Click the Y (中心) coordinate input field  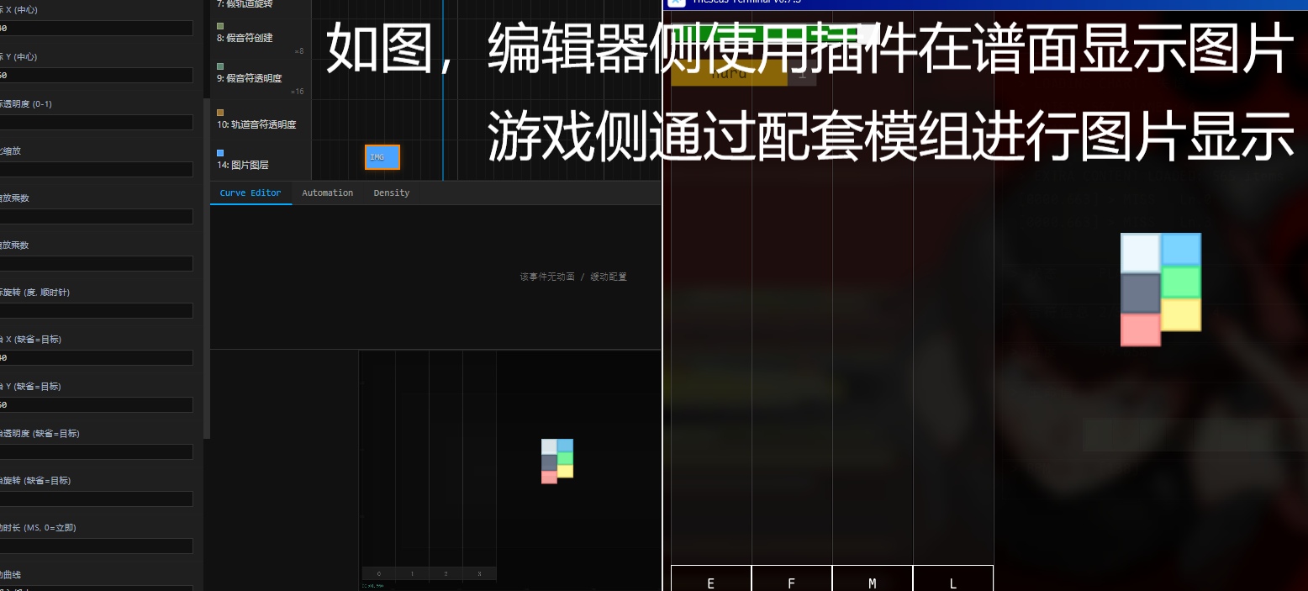[x=96, y=76]
